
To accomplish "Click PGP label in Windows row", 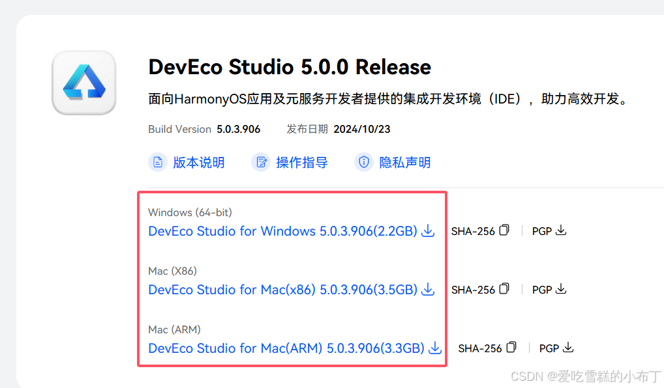I will click(542, 232).
